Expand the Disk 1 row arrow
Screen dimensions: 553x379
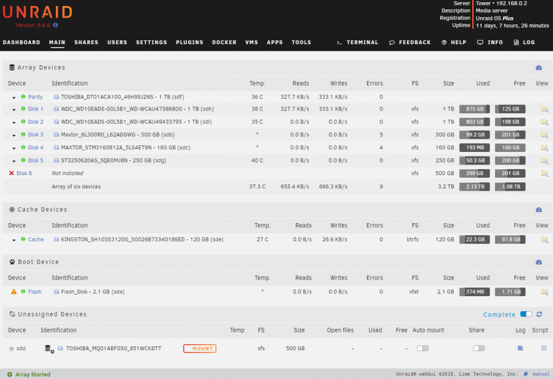(x=14, y=110)
